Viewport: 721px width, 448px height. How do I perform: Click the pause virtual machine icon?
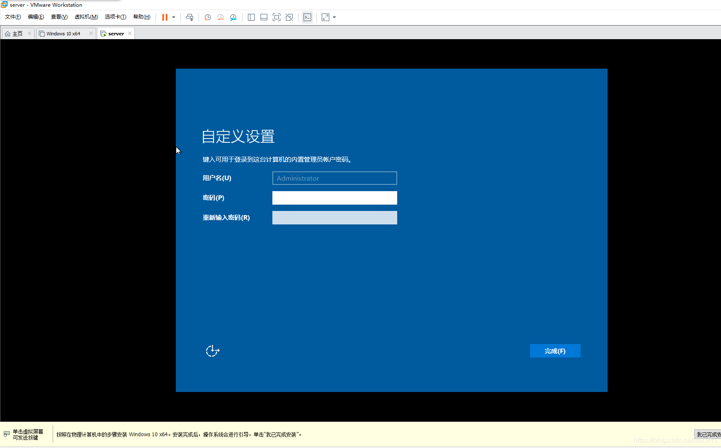click(165, 17)
